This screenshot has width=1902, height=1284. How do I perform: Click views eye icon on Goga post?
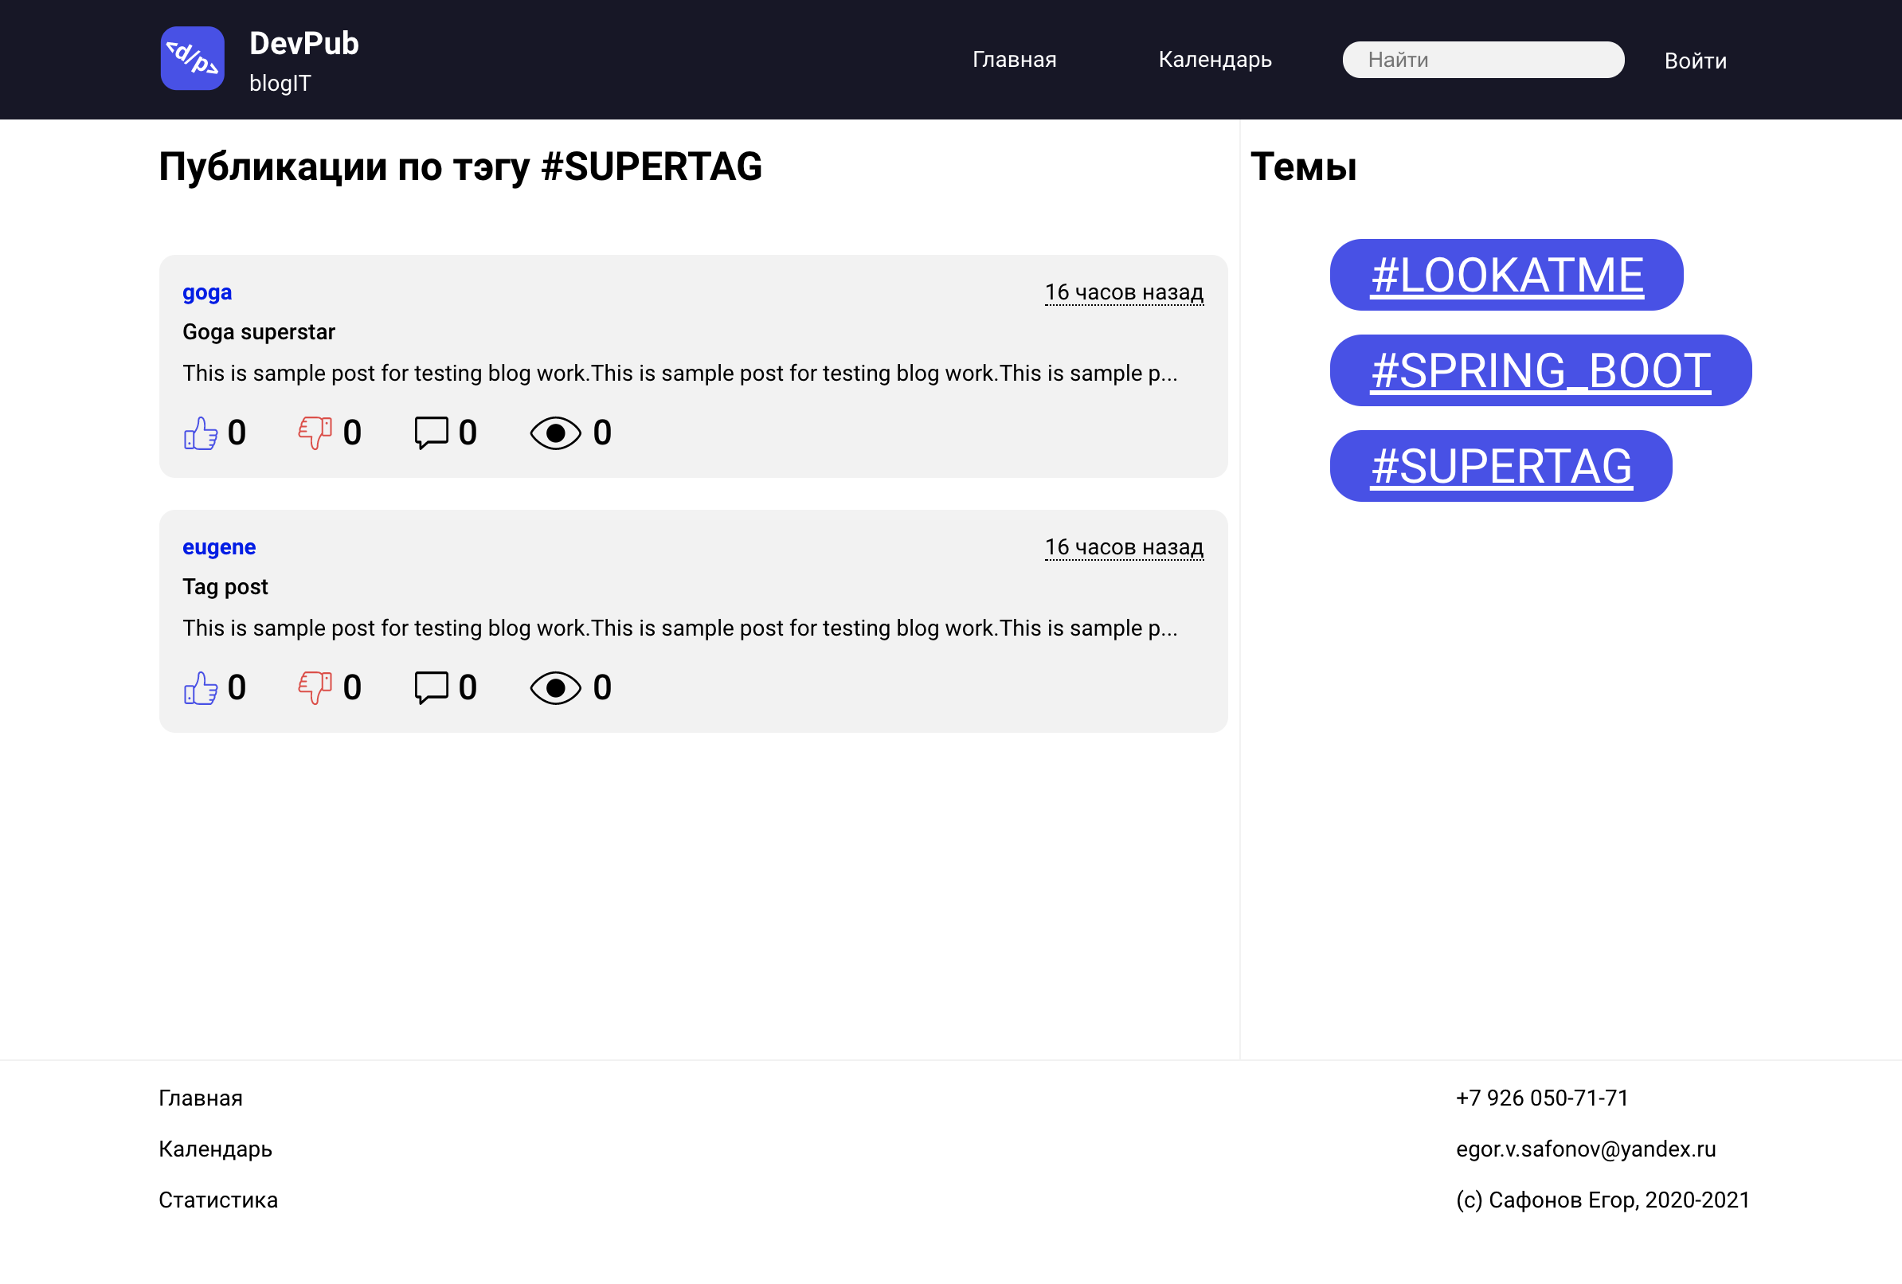coord(555,433)
